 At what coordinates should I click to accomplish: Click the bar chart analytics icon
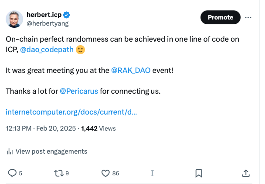10,151
